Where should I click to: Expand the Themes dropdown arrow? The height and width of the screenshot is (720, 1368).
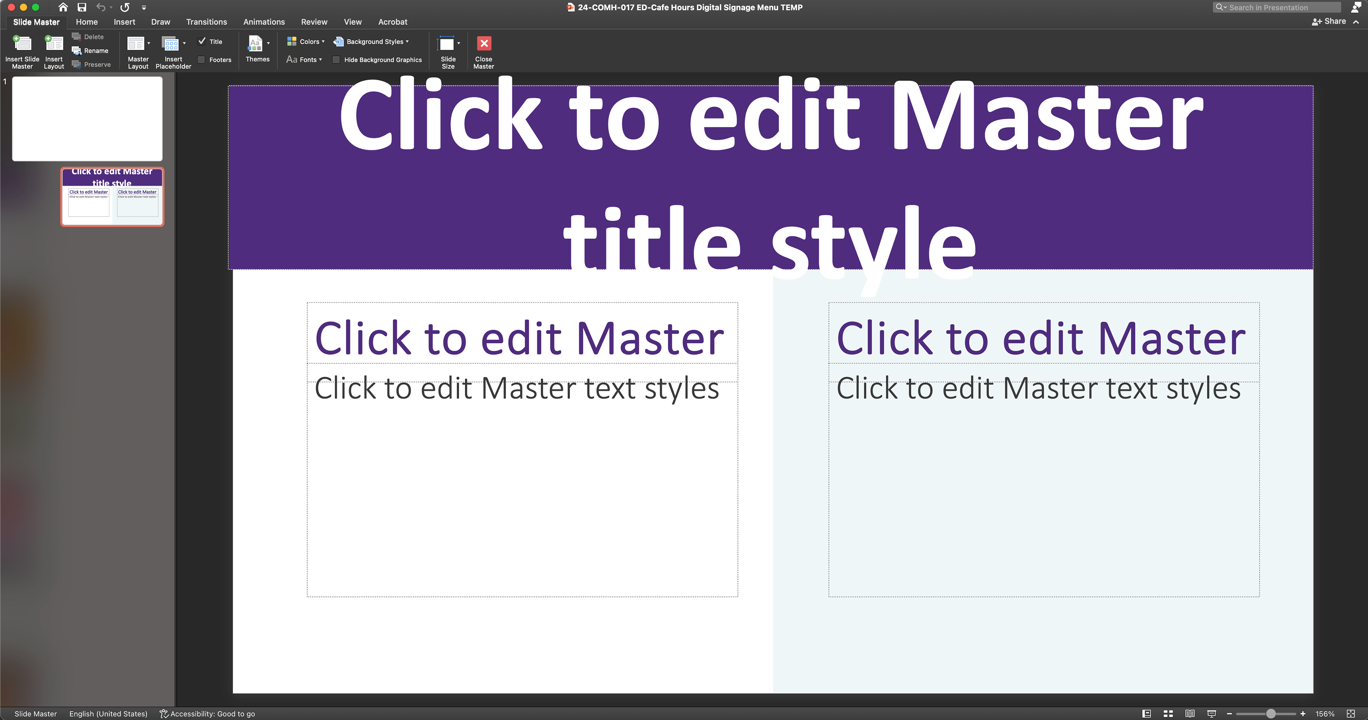pyautogui.click(x=268, y=43)
